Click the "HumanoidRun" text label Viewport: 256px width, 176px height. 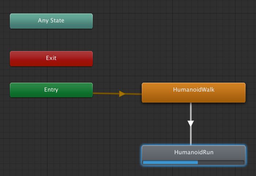coord(193,152)
